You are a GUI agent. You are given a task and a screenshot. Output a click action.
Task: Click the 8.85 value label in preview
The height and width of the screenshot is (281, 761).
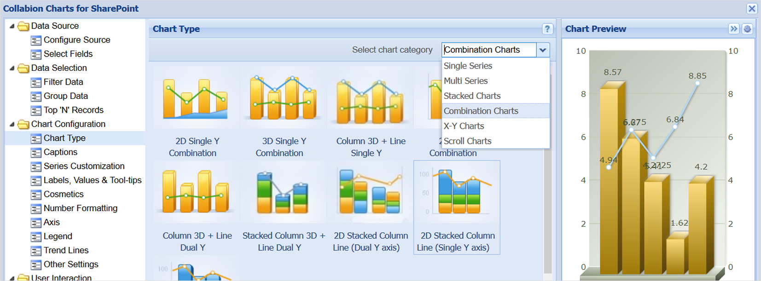[x=697, y=76]
